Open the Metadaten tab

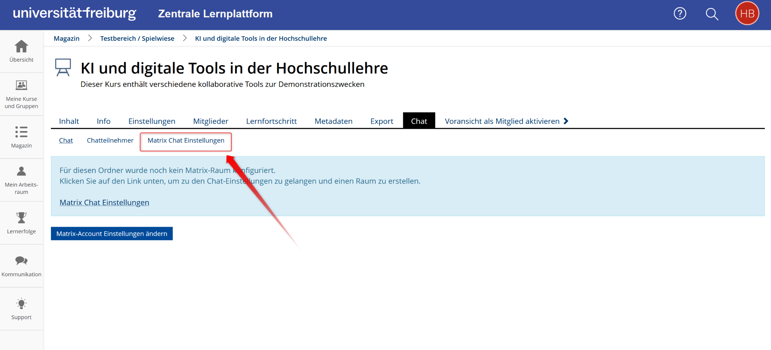click(x=333, y=121)
